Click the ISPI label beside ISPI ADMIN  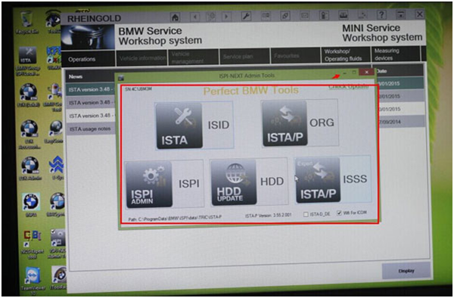click(189, 184)
